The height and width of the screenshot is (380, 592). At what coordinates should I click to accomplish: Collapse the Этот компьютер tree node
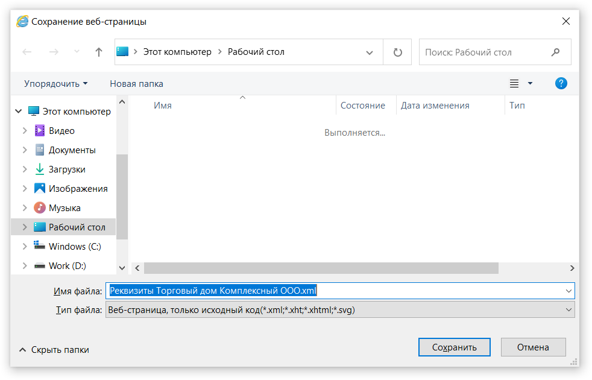click(19, 112)
